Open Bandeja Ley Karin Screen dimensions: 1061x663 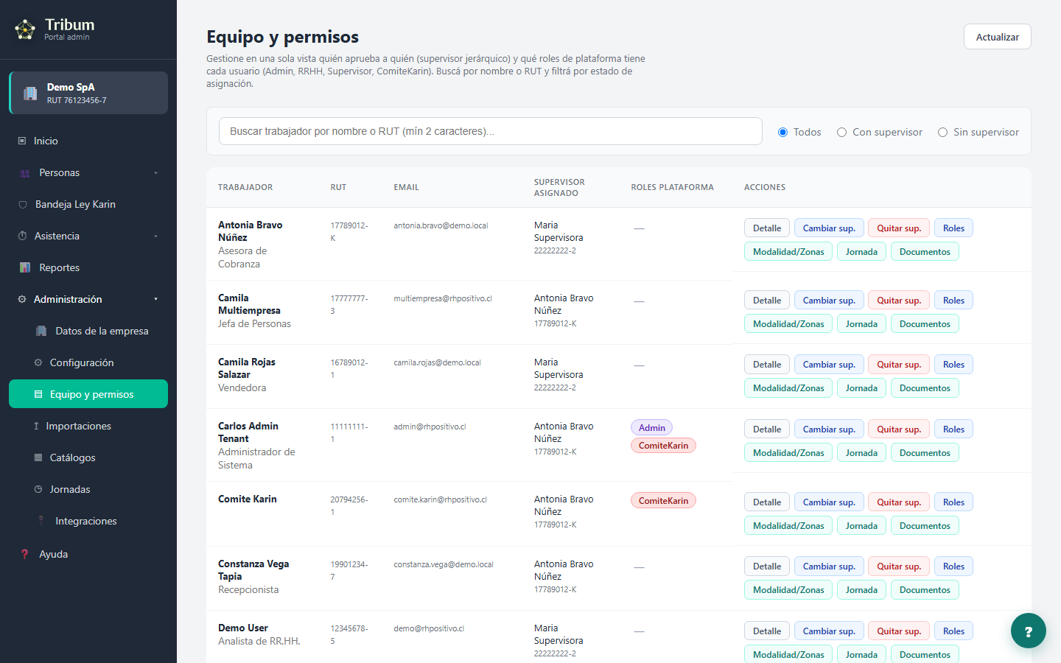(x=88, y=205)
